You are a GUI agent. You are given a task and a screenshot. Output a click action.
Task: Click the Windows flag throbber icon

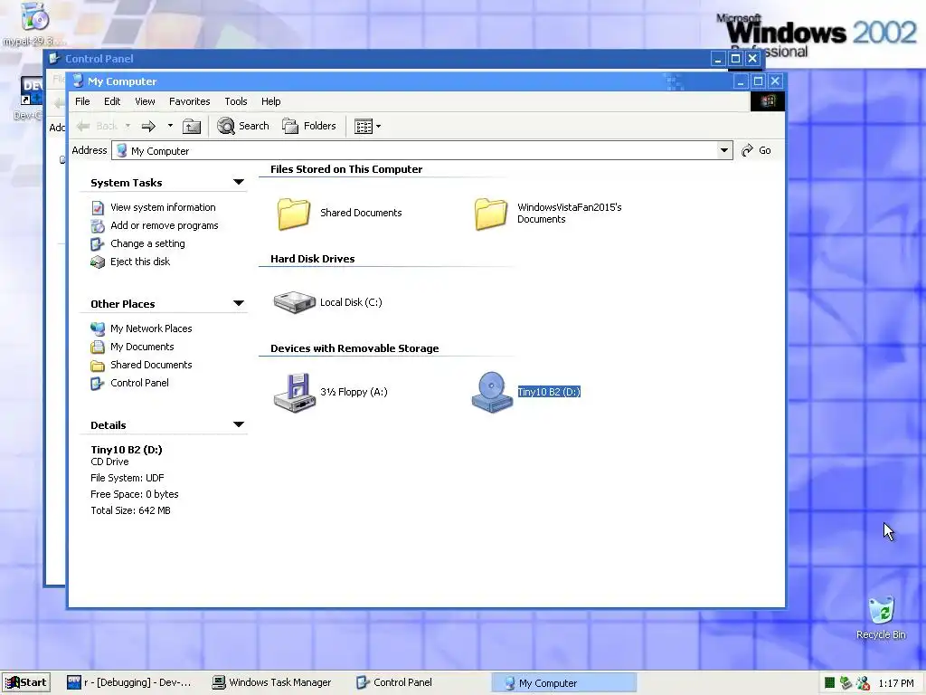767,101
